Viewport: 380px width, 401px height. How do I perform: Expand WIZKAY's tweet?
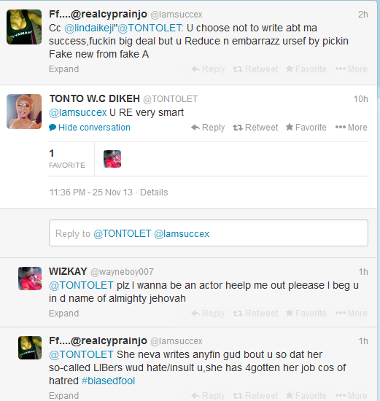(63, 314)
